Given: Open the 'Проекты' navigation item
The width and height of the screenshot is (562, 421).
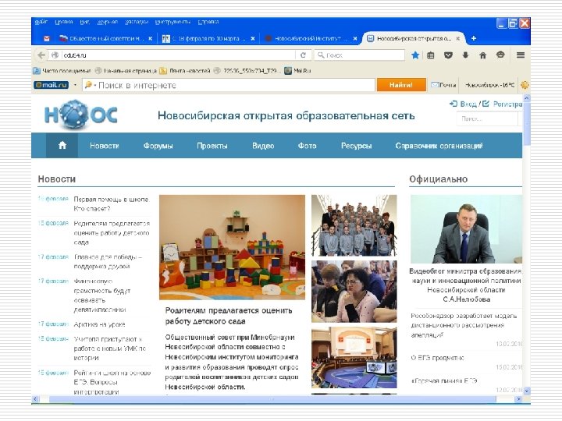Looking at the screenshot, I should pyautogui.click(x=212, y=146).
